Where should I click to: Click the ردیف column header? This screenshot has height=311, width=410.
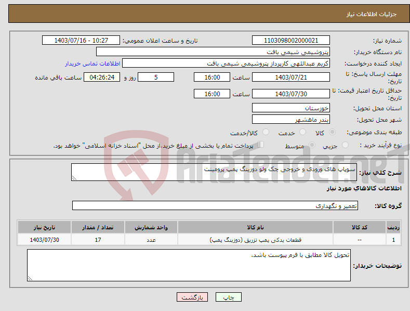coord(393,227)
